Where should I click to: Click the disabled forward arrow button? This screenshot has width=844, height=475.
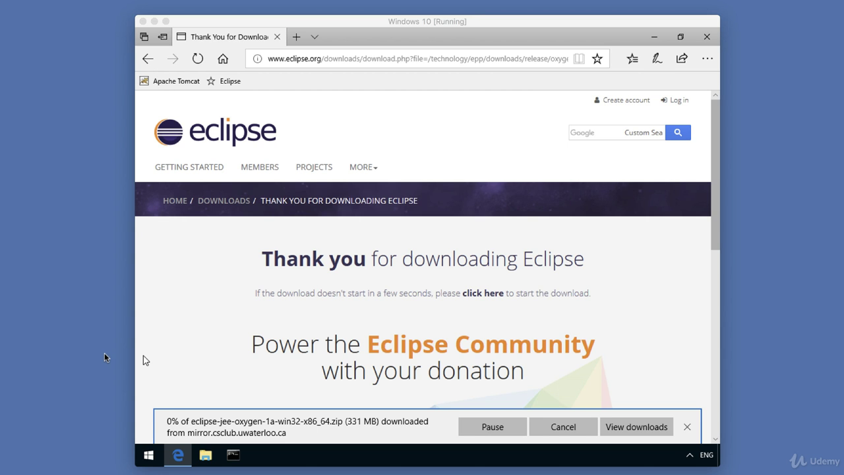pyautogui.click(x=173, y=59)
